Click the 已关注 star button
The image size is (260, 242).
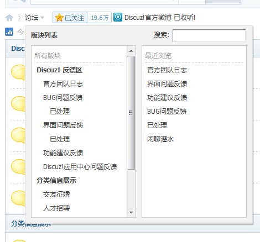70,18
